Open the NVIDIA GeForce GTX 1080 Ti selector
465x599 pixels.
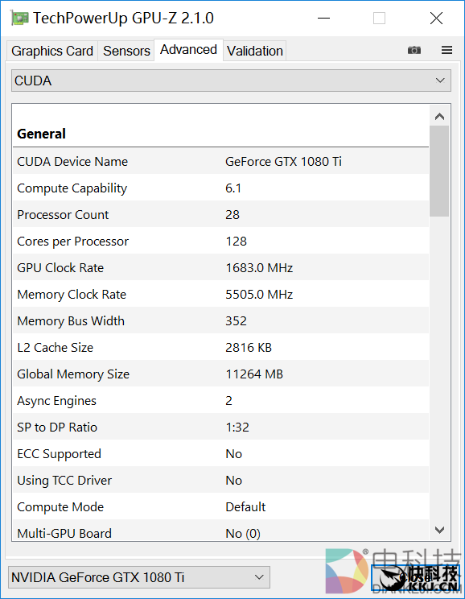coord(139,576)
